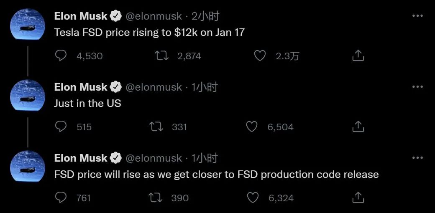
Task: Share the "Just in the US" tweet
Action: pos(358,127)
